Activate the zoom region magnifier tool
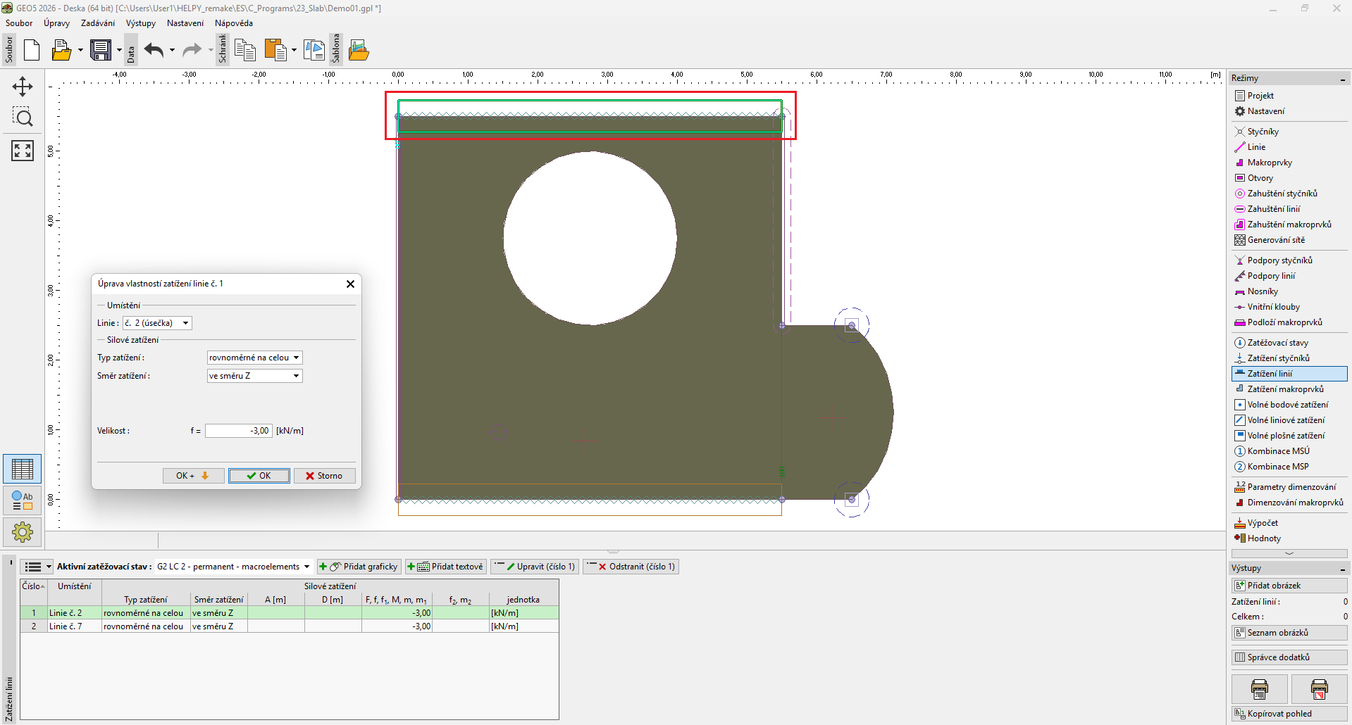1352x725 pixels. (x=23, y=118)
